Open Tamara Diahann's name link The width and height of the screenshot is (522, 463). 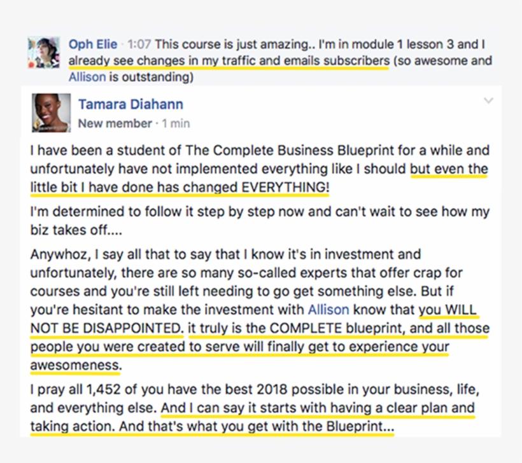(x=131, y=104)
